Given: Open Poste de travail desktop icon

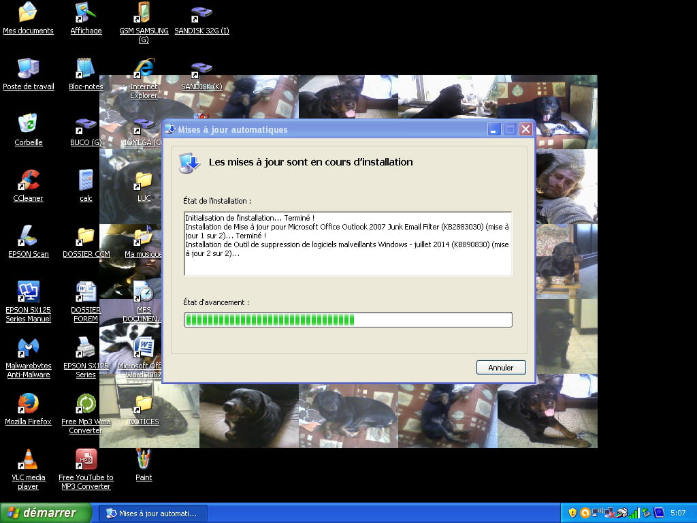Looking at the screenshot, I should pos(28,68).
